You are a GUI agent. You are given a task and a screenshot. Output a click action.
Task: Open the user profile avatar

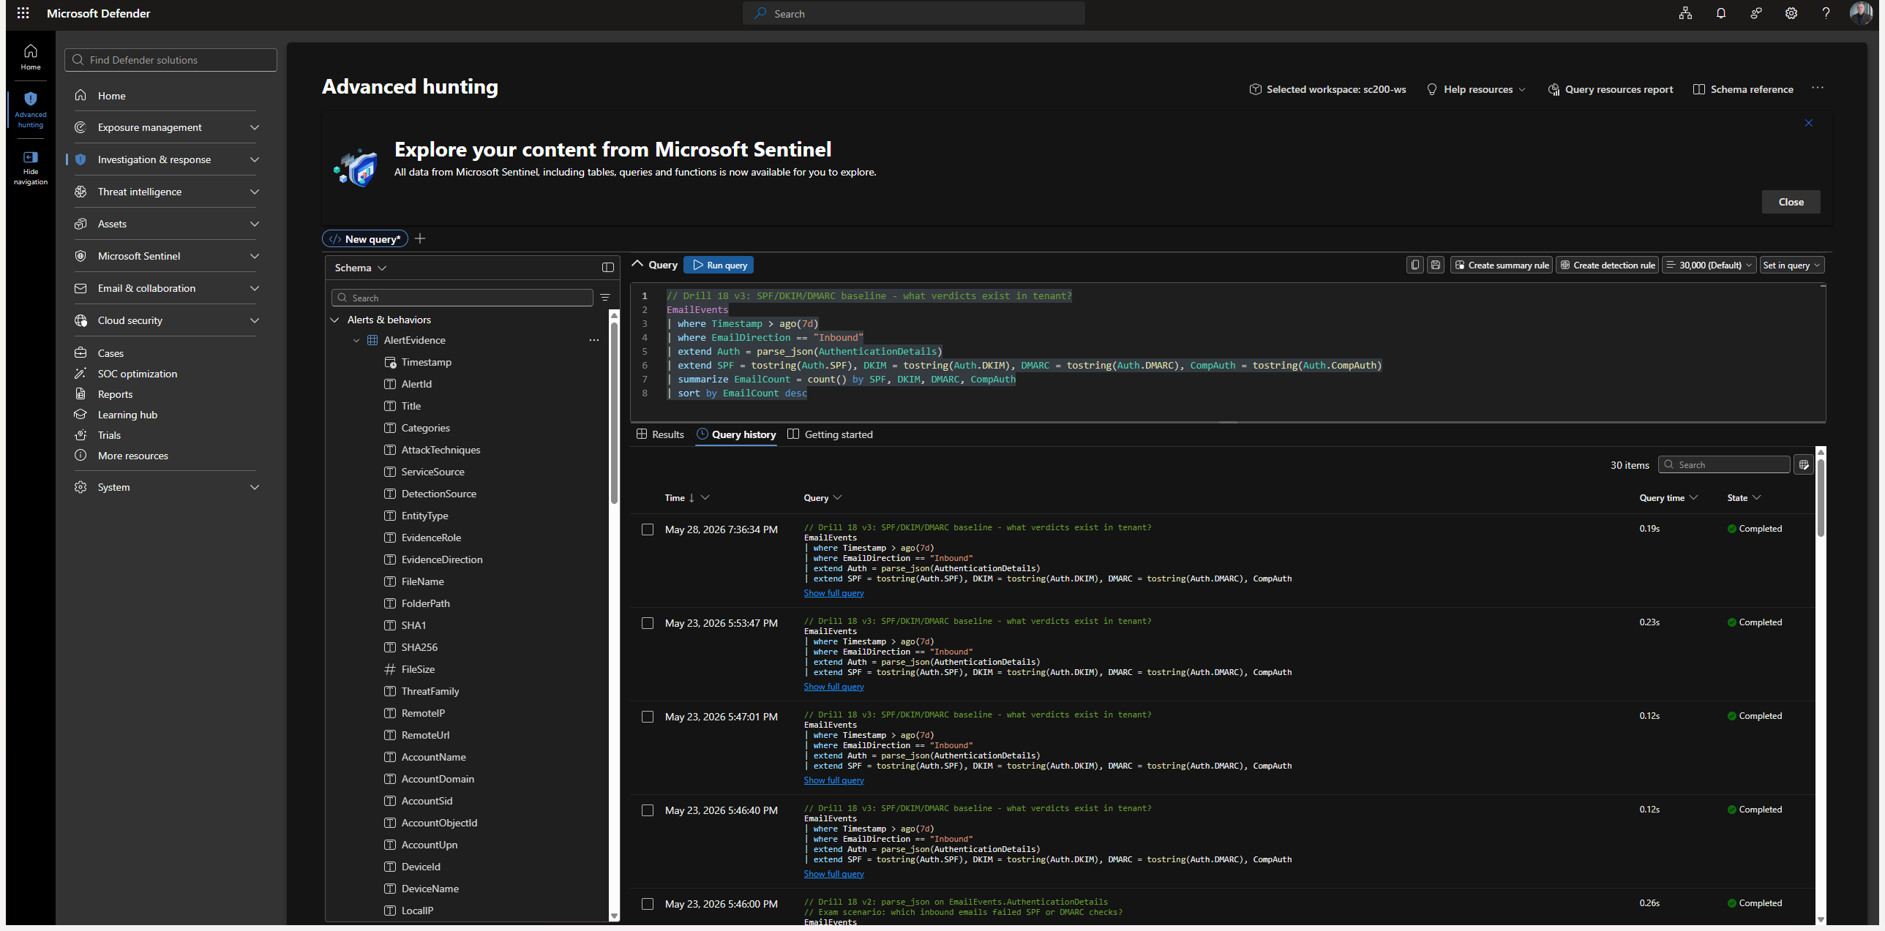[x=1860, y=13]
